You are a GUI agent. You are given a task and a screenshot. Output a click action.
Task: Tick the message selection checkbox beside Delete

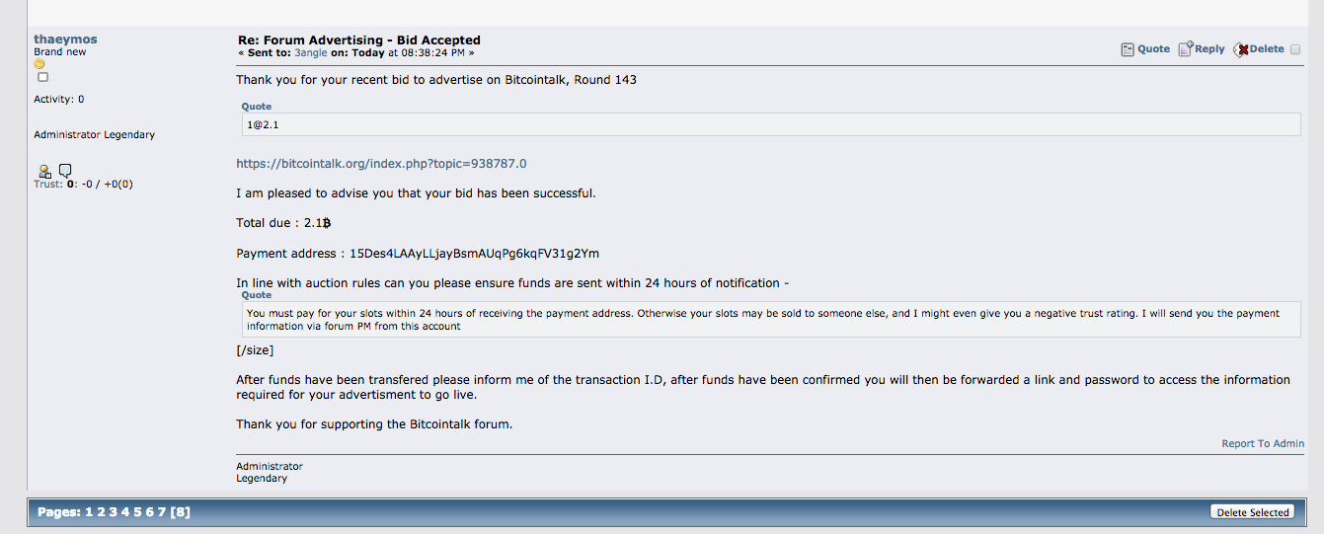click(1295, 49)
